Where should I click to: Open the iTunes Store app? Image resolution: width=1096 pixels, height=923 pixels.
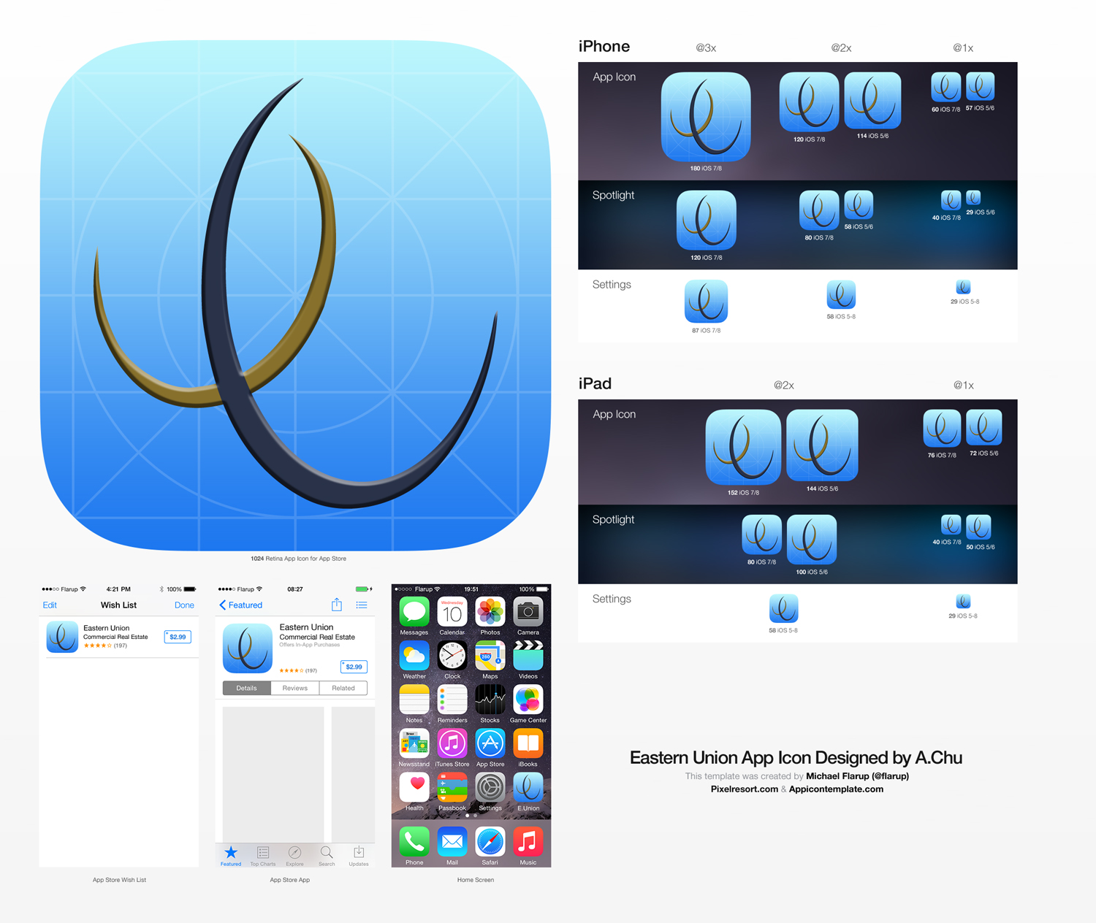[452, 744]
